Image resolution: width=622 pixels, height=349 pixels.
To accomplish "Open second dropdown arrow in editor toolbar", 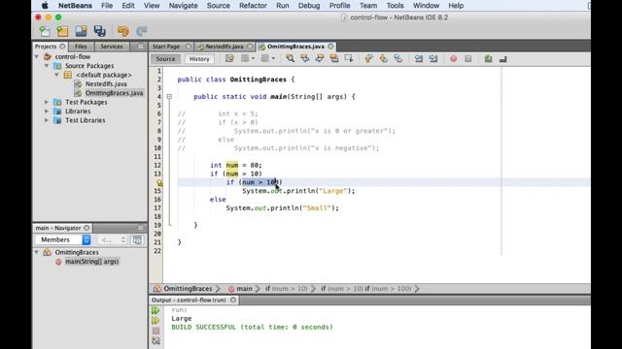I will [273, 58].
